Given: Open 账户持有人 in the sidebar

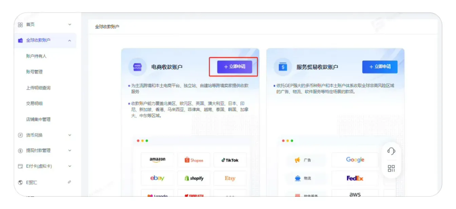Looking at the screenshot, I should (x=36, y=56).
